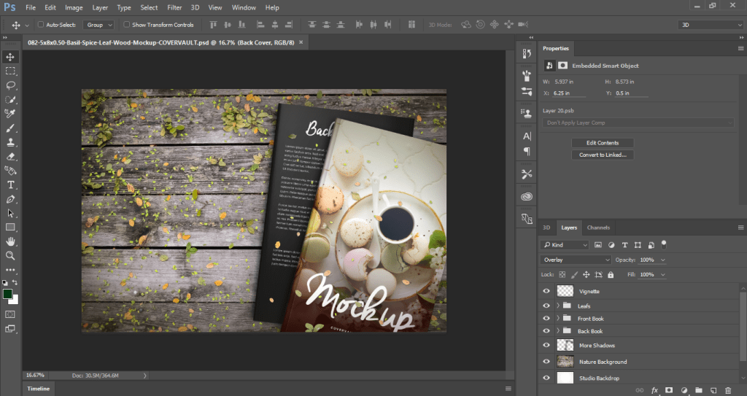Enable the Auto-Select checkbox
This screenshot has width=747, height=396.
tap(41, 25)
